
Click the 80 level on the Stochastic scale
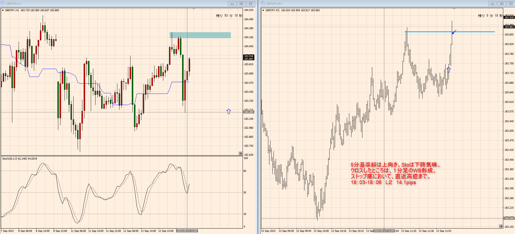coord(245,171)
